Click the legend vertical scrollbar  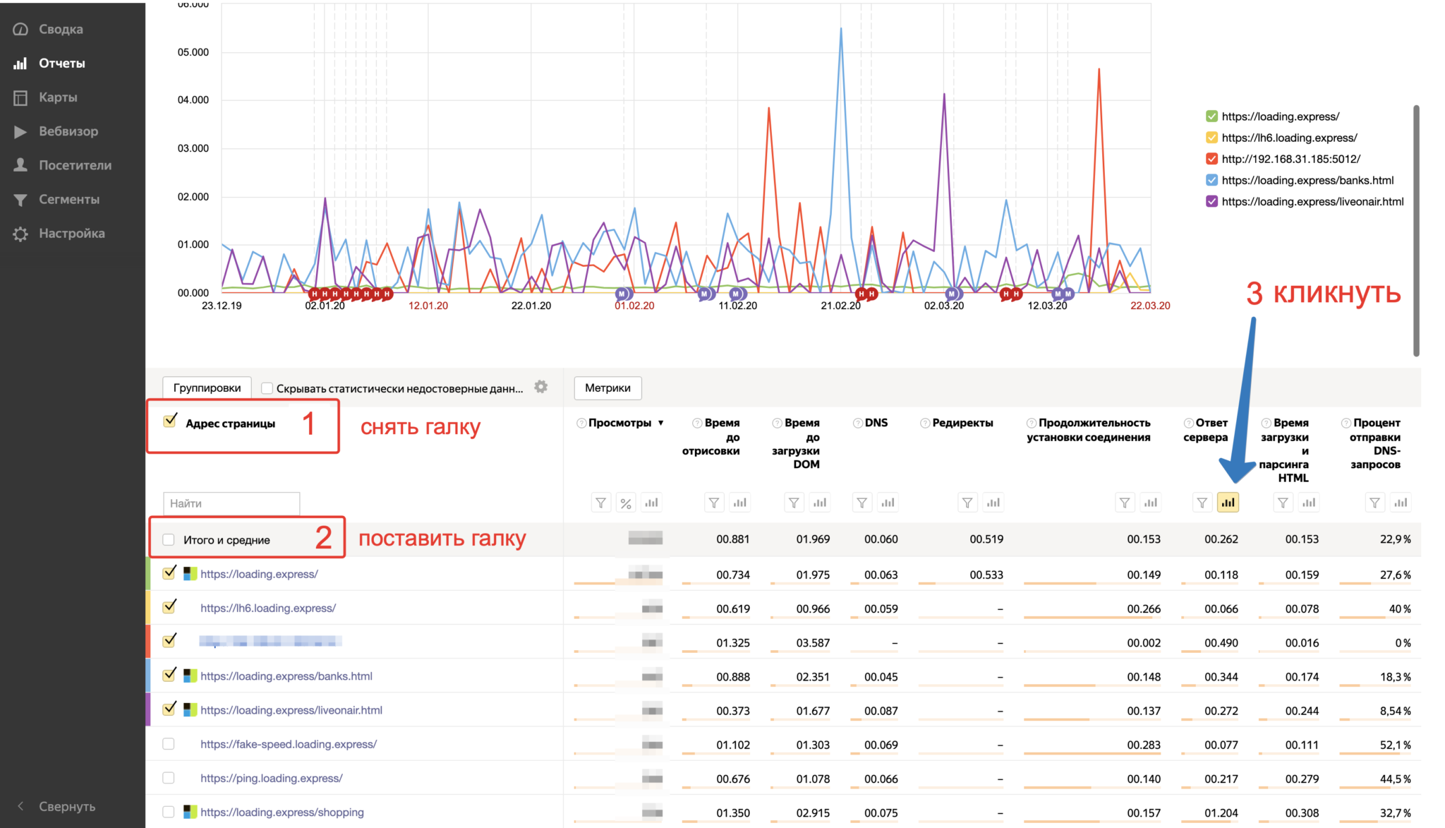click(x=1416, y=231)
